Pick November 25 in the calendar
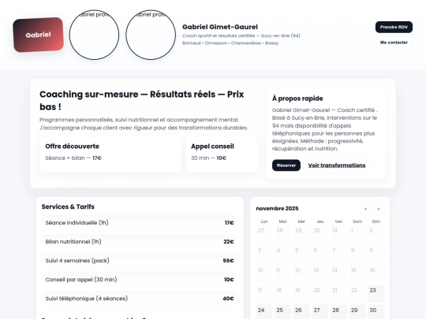Viewport: 426px width, 319px height. [282, 312]
